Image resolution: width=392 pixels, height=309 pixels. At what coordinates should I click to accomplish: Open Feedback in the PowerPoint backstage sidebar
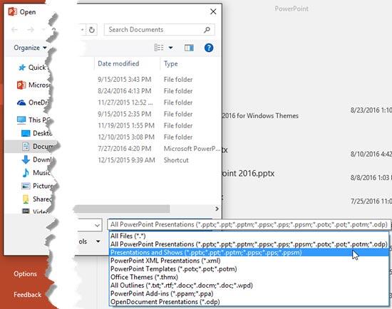point(27,295)
